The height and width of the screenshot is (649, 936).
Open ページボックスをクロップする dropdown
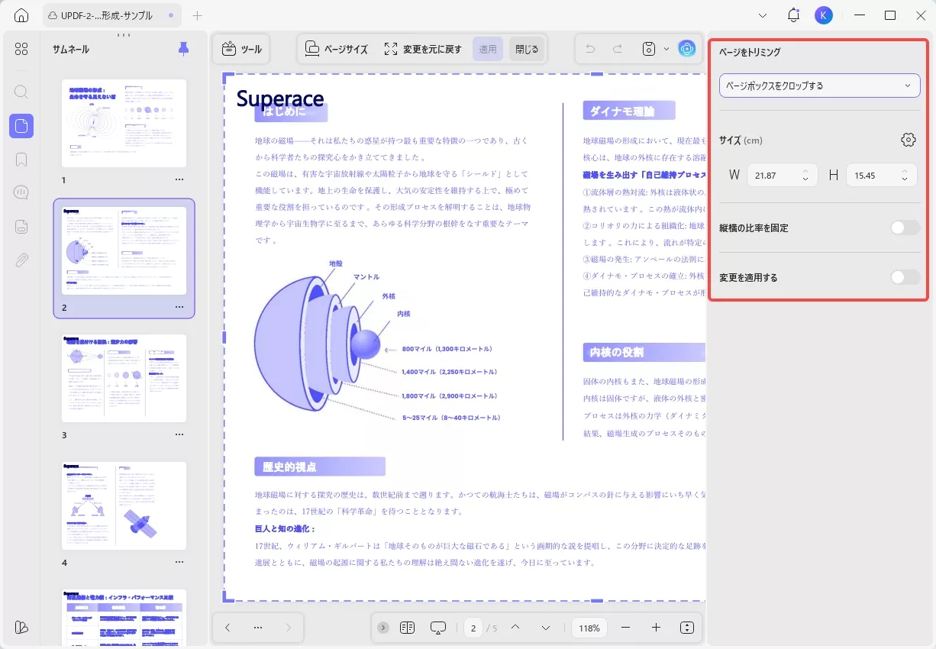point(820,86)
